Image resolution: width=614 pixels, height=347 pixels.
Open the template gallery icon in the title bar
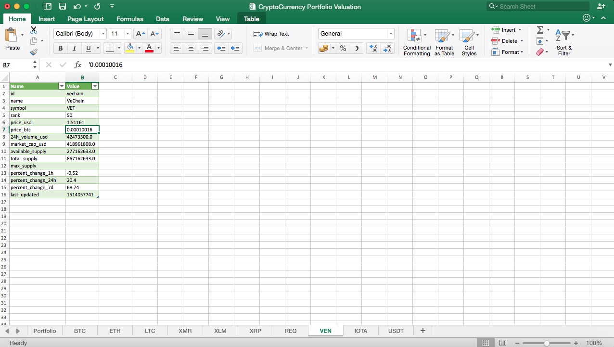[x=48, y=6]
